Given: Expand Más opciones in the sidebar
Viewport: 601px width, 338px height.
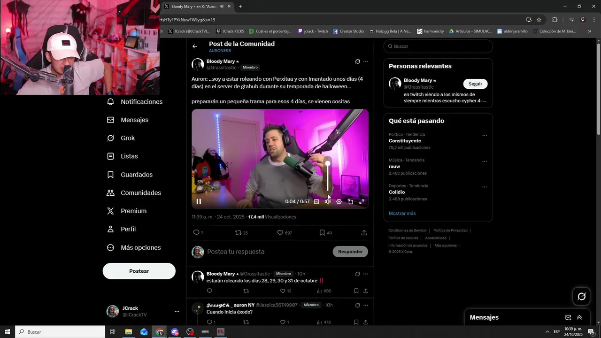Looking at the screenshot, I should pos(134,247).
